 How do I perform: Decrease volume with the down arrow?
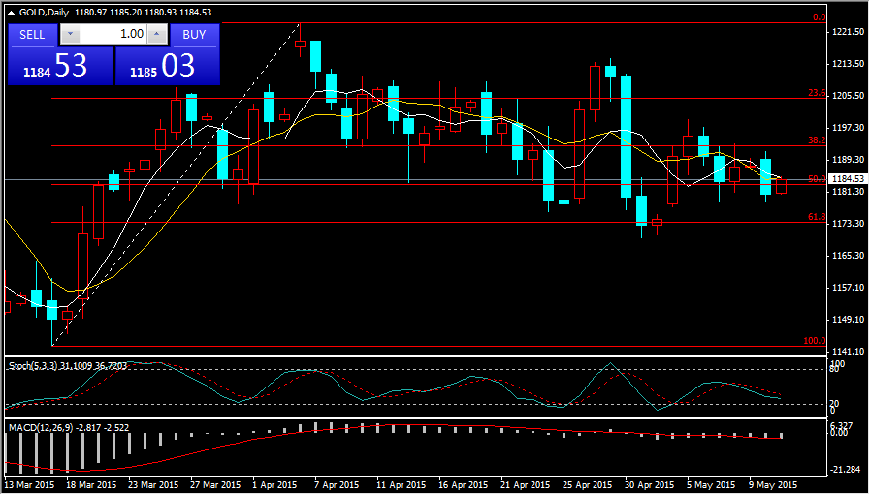click(70, 34)
